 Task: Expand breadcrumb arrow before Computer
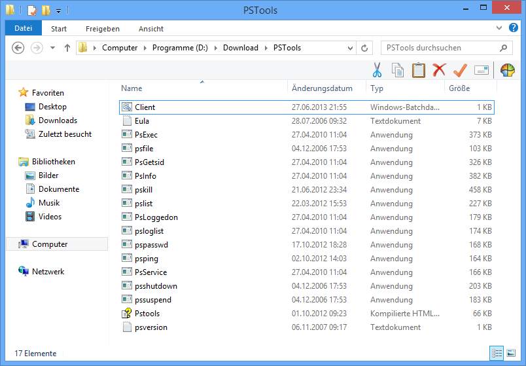[95, 48]
